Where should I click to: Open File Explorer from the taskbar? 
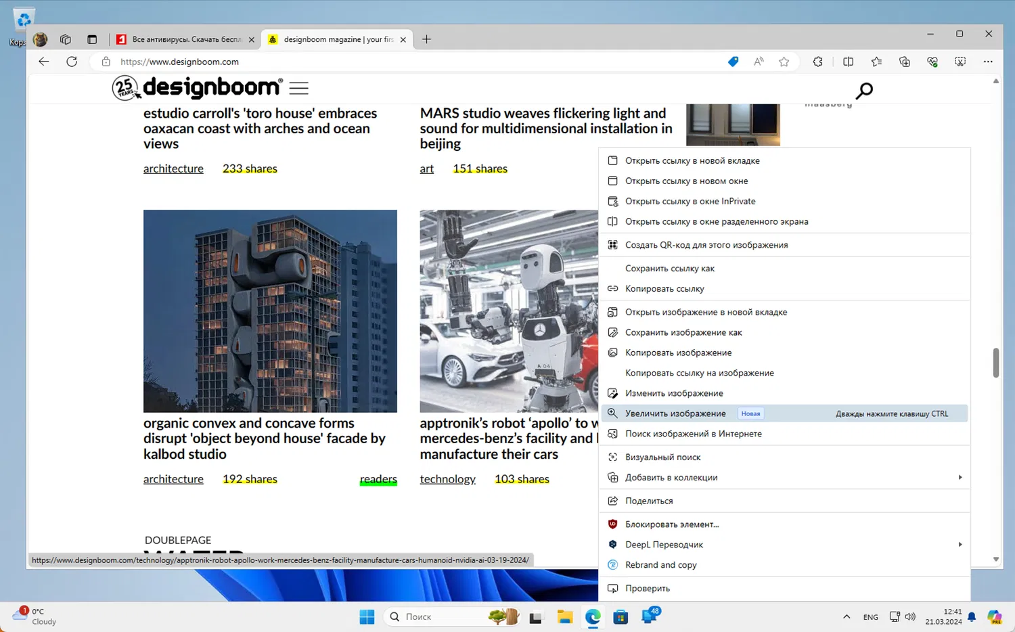(x=564, y=617)
